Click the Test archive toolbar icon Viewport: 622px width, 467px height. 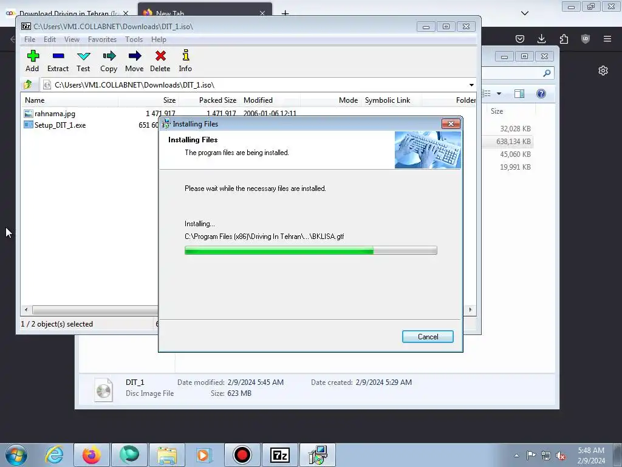point(83,56)
